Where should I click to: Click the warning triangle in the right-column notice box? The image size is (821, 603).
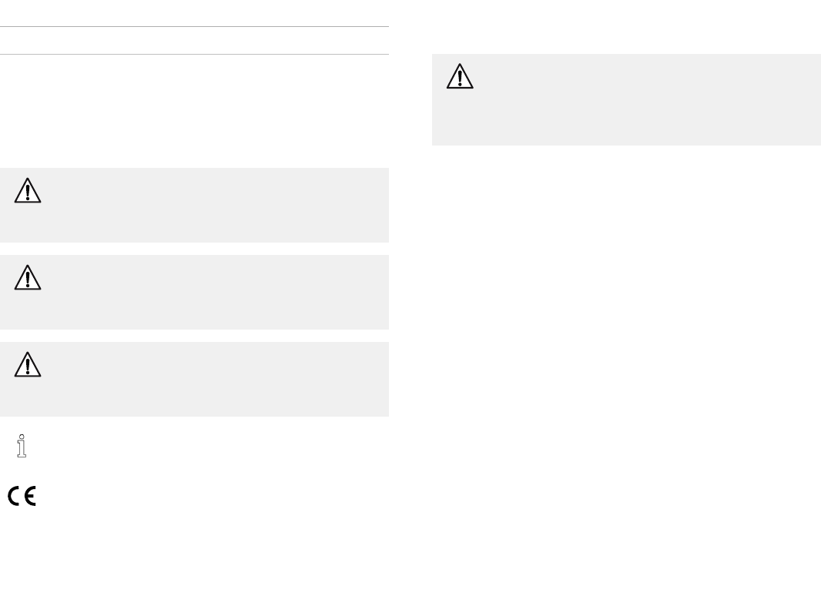(x=460, y=77)
